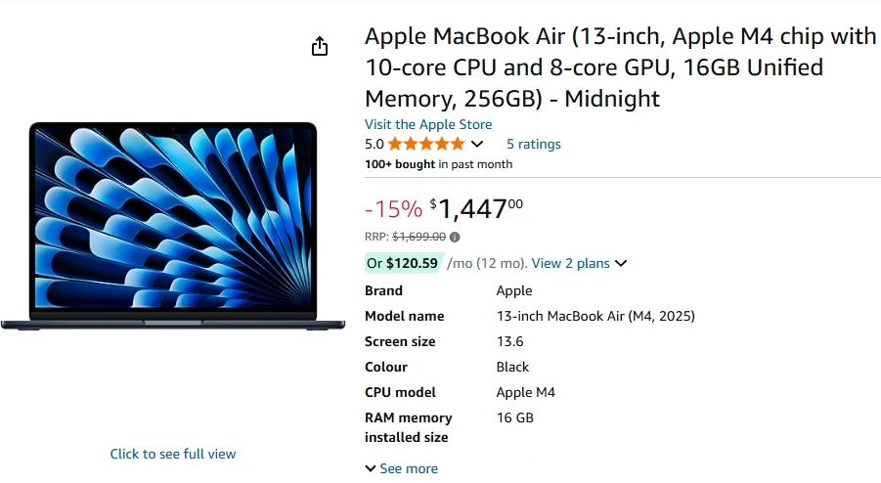Click the $1,447 price

click(x=476, y=208)
